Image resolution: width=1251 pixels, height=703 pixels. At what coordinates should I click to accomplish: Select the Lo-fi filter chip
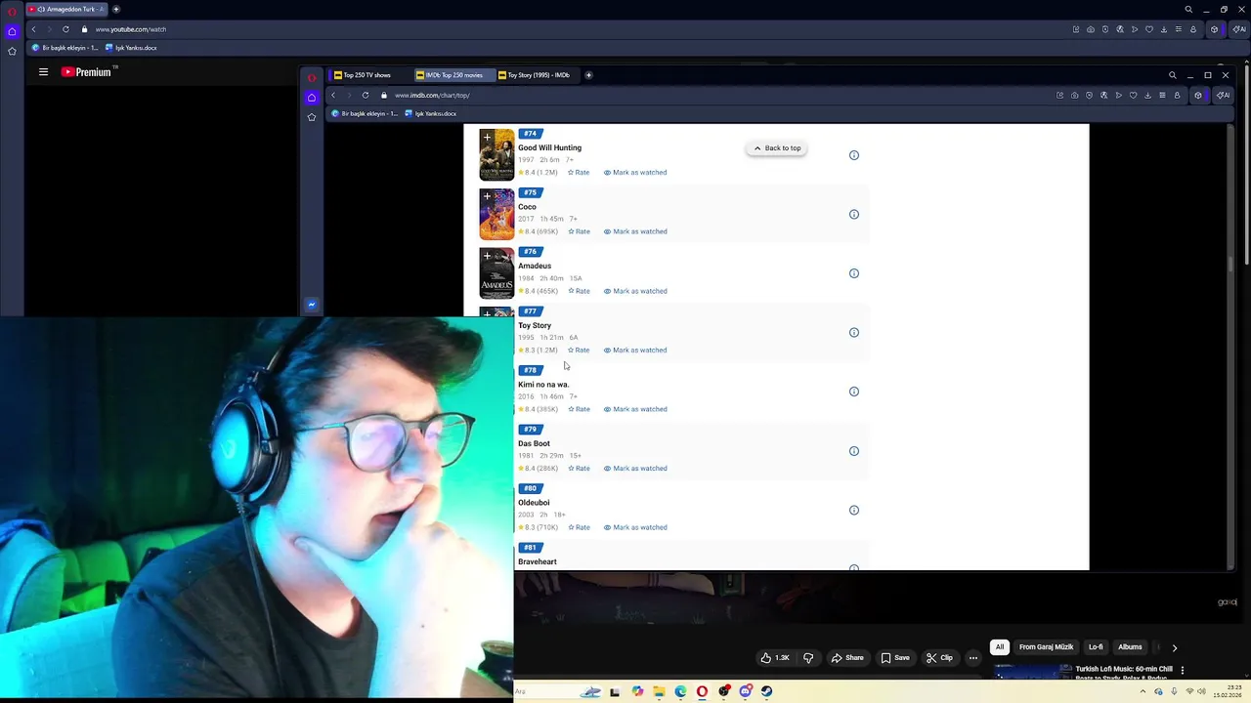1096,647
